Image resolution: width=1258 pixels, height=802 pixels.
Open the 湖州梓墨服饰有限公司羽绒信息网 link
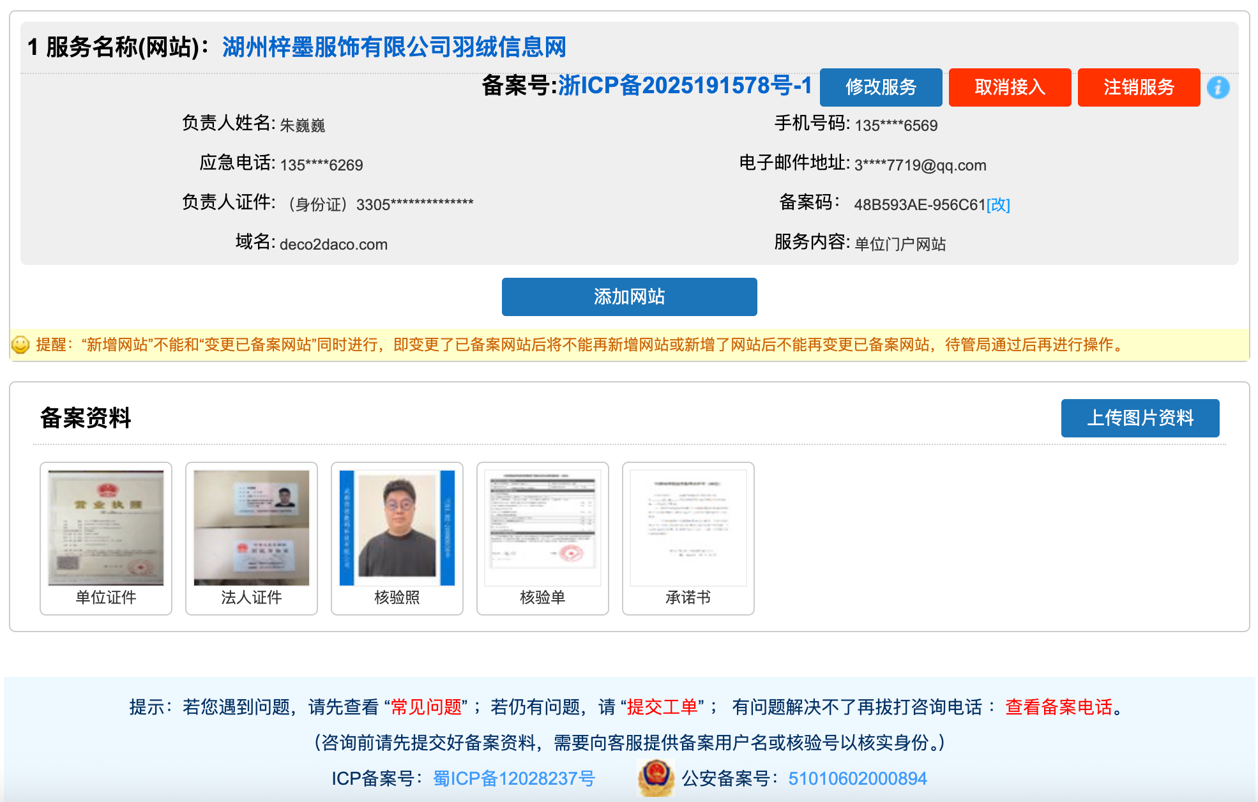(394, 47)
